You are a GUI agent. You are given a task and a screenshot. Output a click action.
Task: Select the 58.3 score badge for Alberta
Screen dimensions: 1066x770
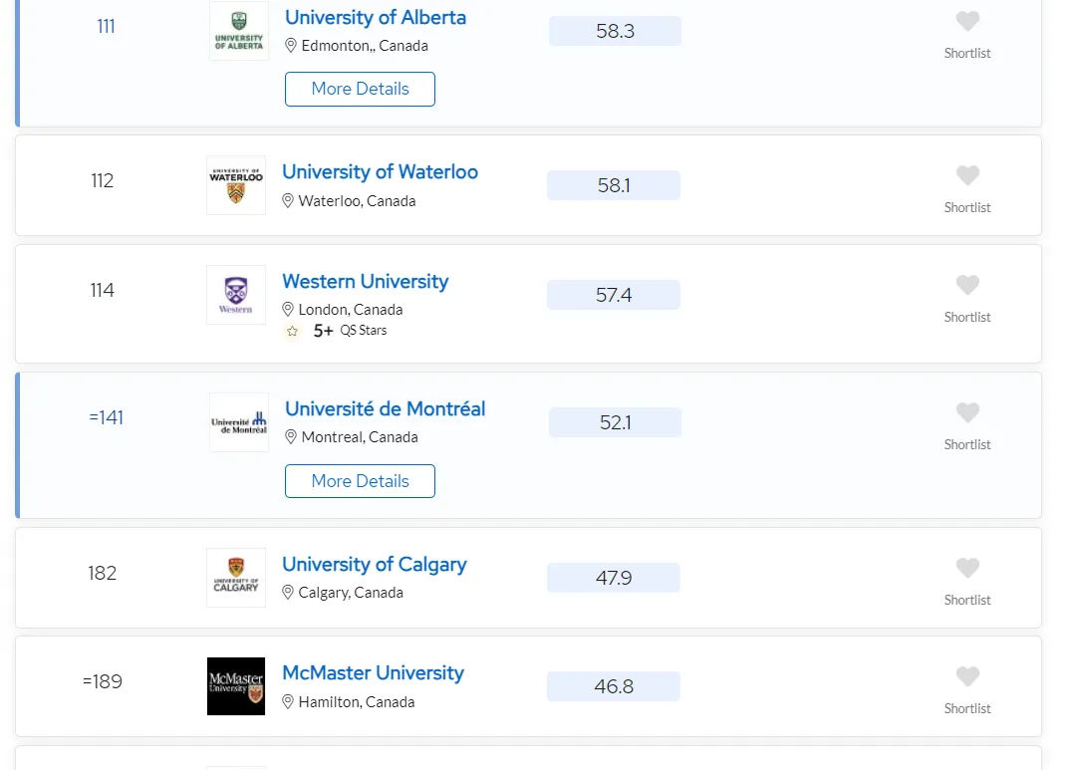tap(616, 31)
